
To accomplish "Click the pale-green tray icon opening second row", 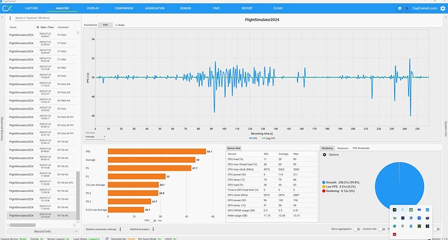I will coord(395,218).
